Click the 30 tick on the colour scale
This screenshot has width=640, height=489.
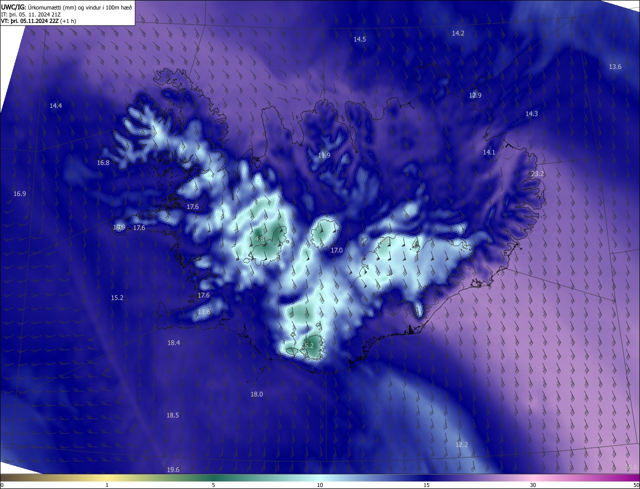(x=533, y=485)
